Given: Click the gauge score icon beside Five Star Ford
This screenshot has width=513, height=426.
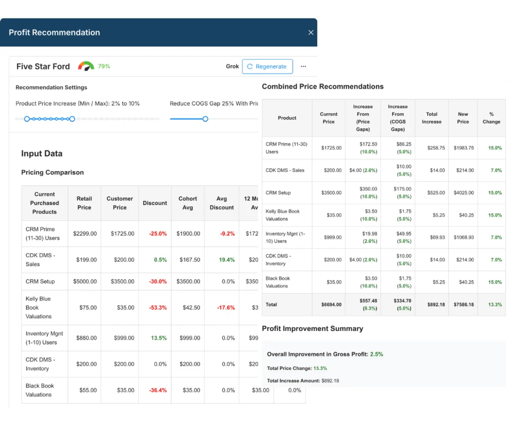Looking at the screenshot, I should pyautogui.click(x=86, y=66).
